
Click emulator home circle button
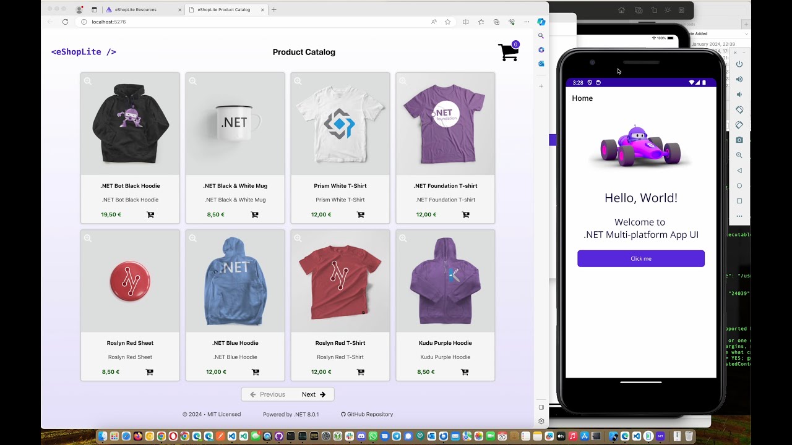739,185
